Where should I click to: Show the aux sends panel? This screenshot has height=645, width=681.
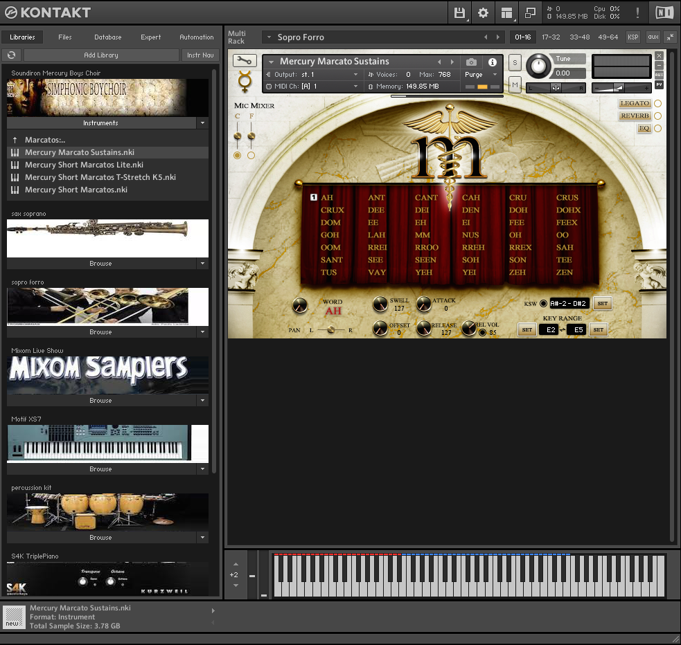click(653, 37)
